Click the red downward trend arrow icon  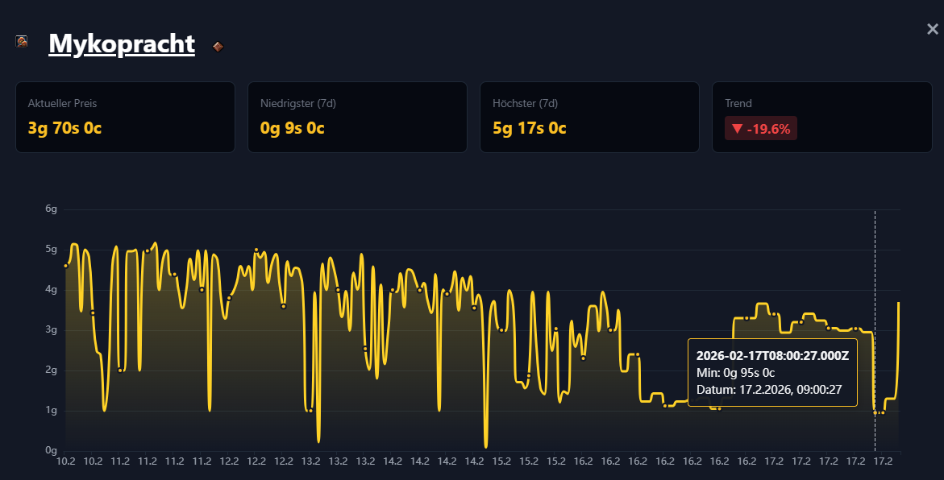738,128
